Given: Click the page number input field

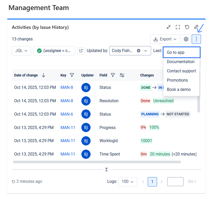Looking at the screenshot, I should (x=175, y=182).
